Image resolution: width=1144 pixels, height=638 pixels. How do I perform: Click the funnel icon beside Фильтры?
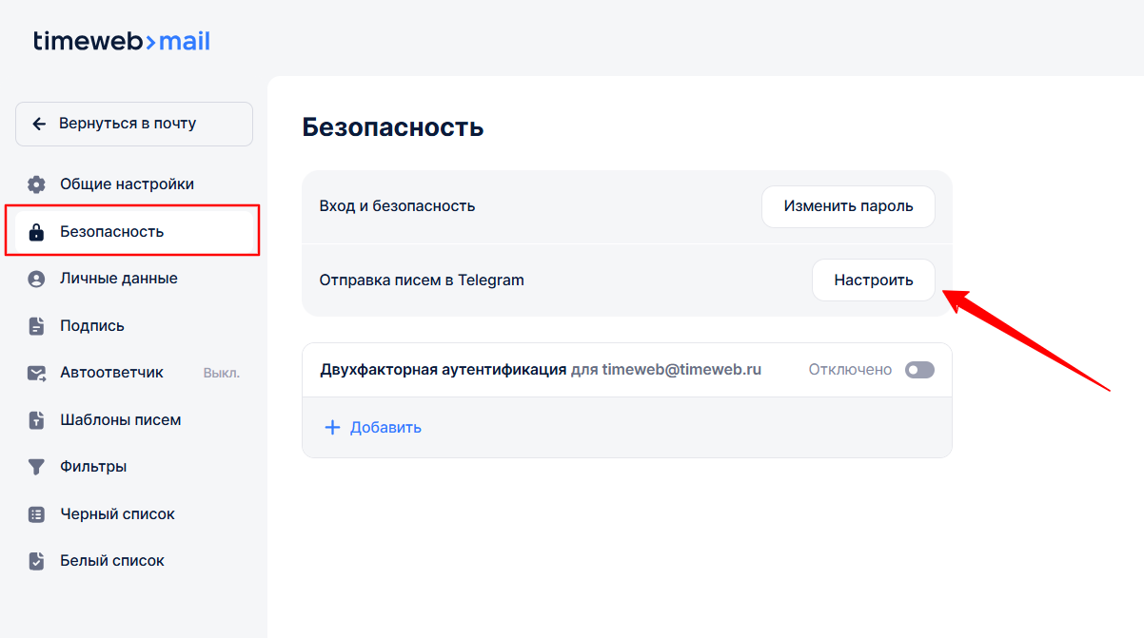[x=36, y=467]
